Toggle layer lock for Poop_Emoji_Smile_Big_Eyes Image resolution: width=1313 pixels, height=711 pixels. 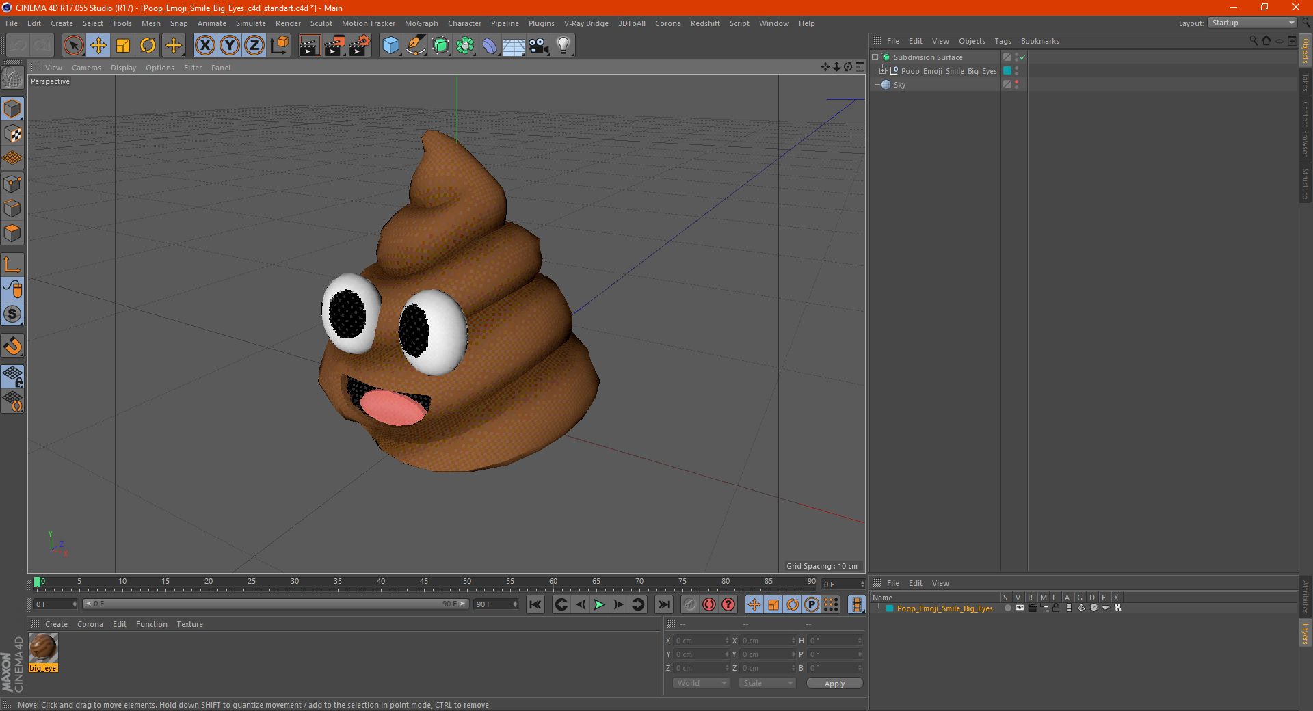pos(1056,608)
